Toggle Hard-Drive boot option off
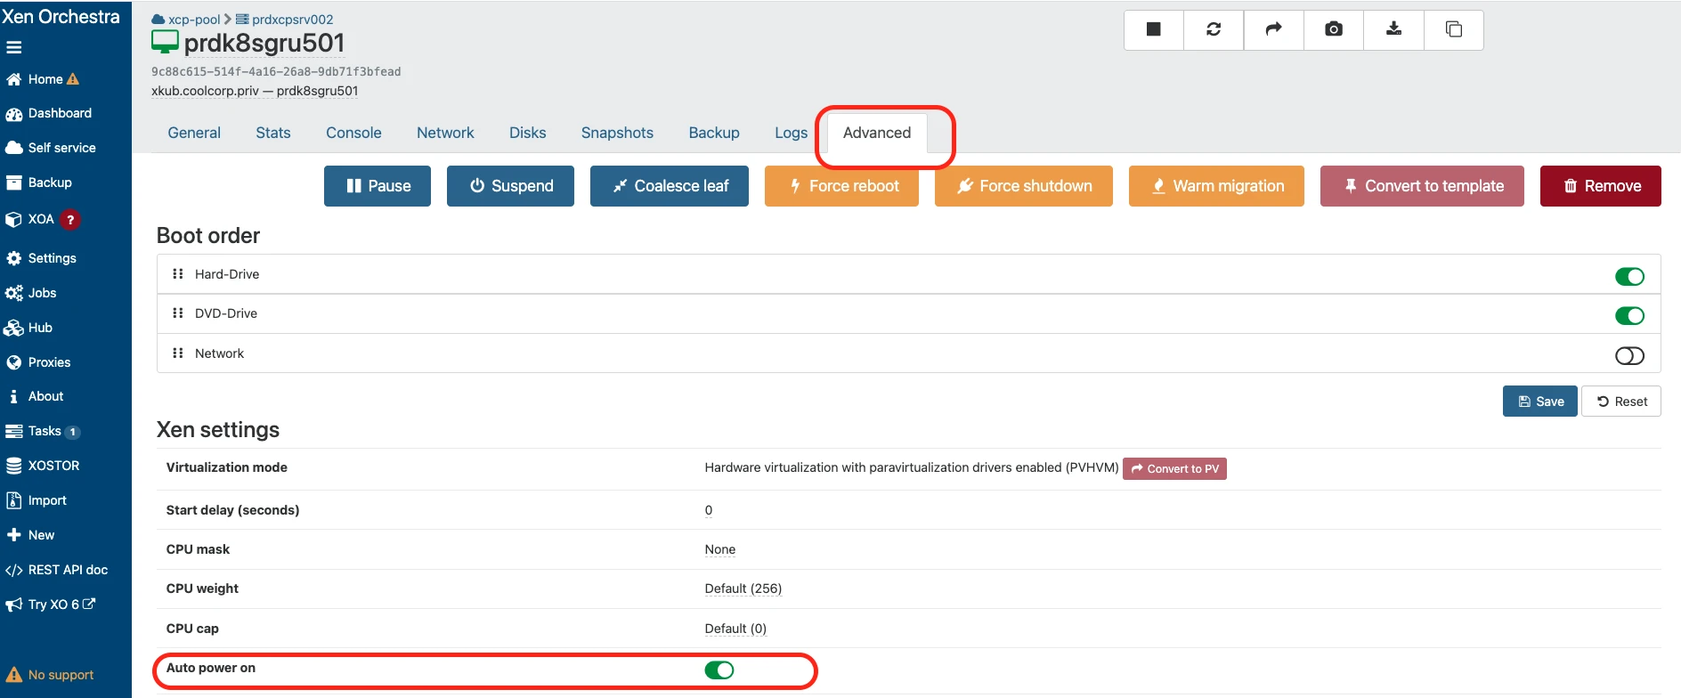 point(1629,277)
